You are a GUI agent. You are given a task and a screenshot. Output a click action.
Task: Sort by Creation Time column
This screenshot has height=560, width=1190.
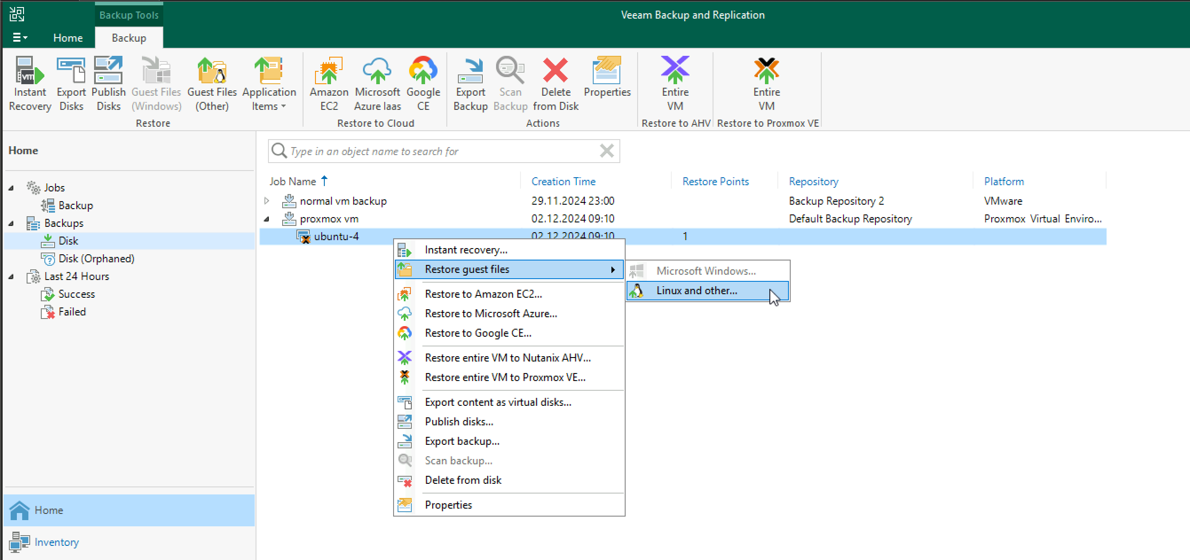(563, 181)
